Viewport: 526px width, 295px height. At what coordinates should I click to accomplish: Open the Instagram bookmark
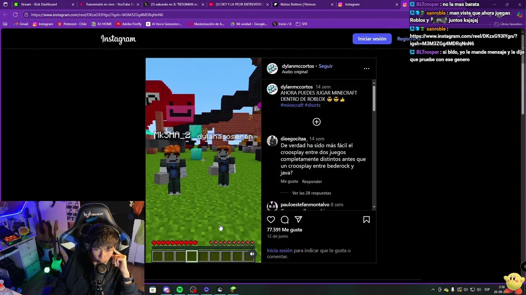[x=43, y=24]
